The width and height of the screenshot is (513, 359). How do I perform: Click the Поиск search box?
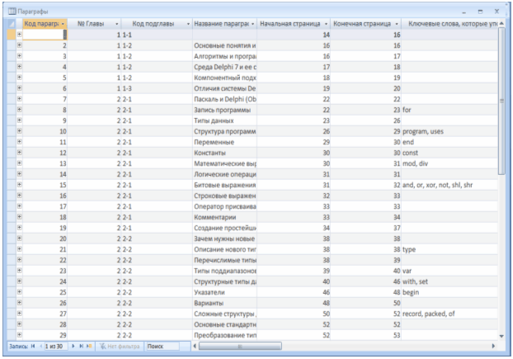[x=162, y=347]
